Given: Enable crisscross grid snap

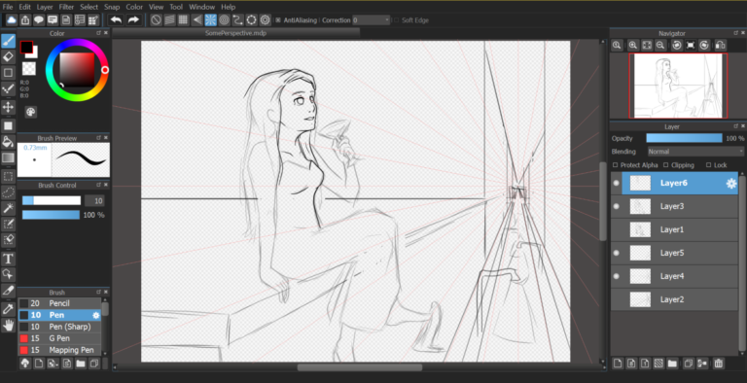Looking at the screenshot, I should point(184,20).
